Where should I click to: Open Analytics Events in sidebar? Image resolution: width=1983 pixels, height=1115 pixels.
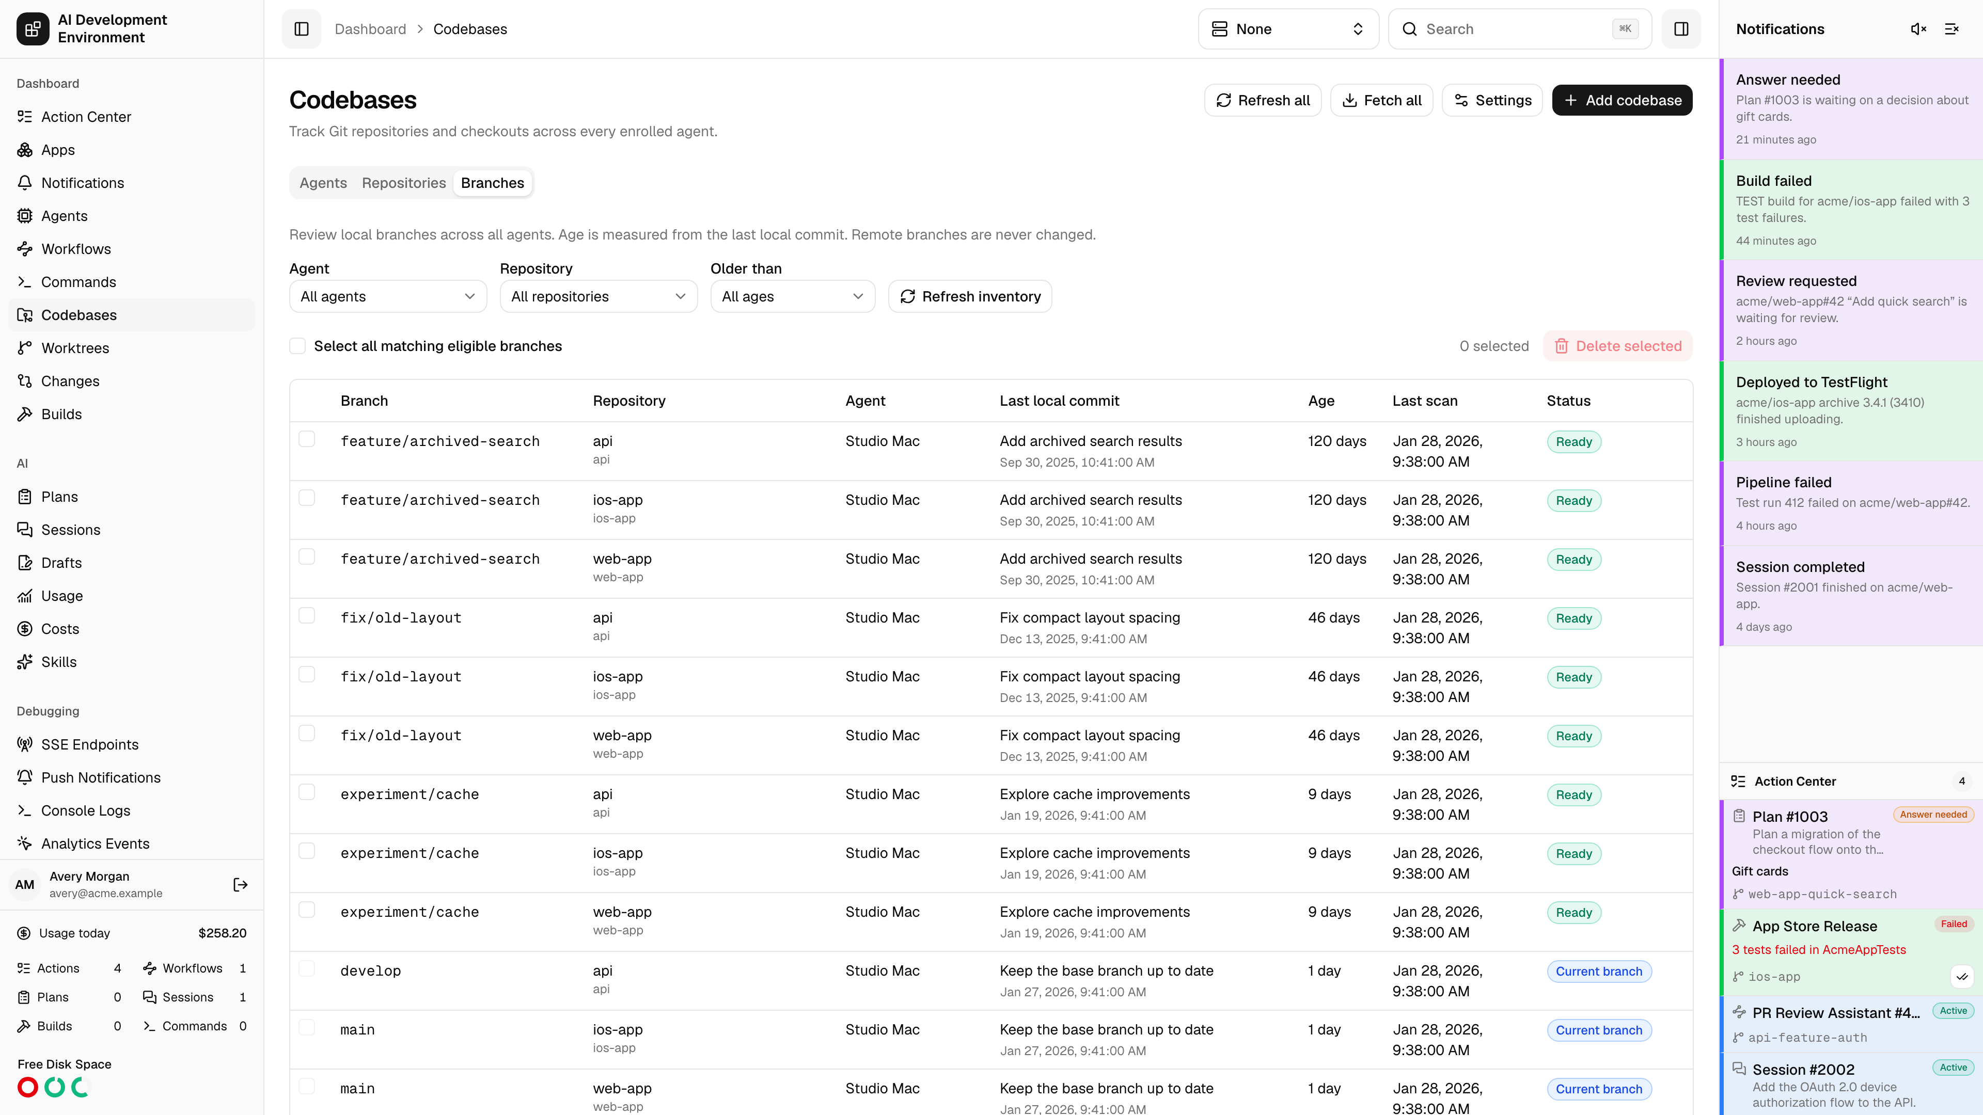pyautogui.click(x=132, y=844)
